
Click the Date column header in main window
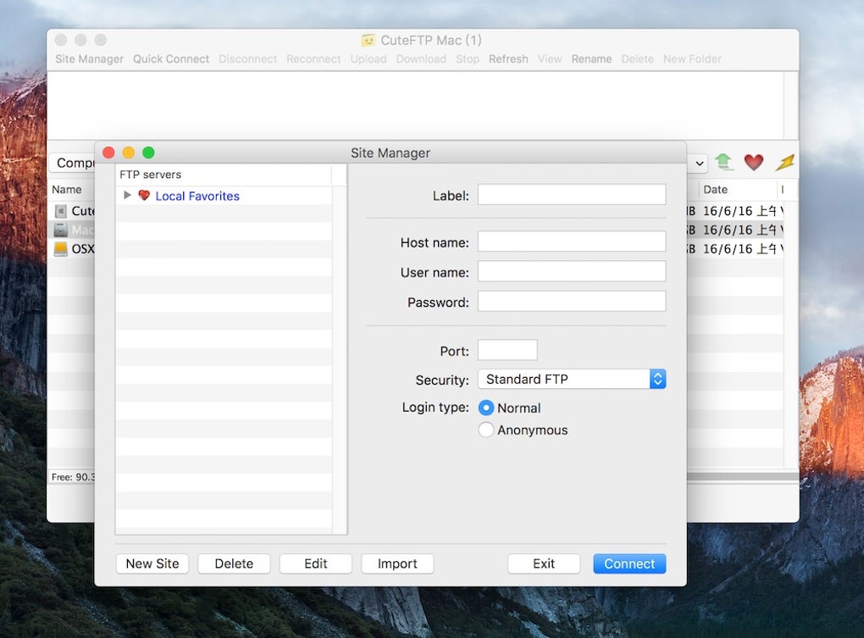(x=715, y=190)
